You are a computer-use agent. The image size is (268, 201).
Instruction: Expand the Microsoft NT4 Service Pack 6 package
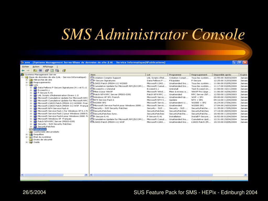click(31, 108)
